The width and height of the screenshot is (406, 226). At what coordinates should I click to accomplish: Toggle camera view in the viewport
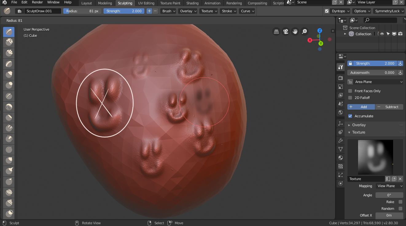click(x=286, y=32)
